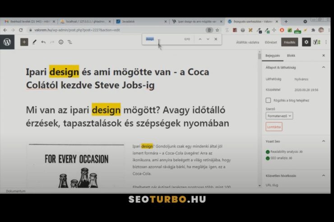Click the scrollbar down arrow
Viewport: 334px width, 222px height.
click(x=259, y=186)
